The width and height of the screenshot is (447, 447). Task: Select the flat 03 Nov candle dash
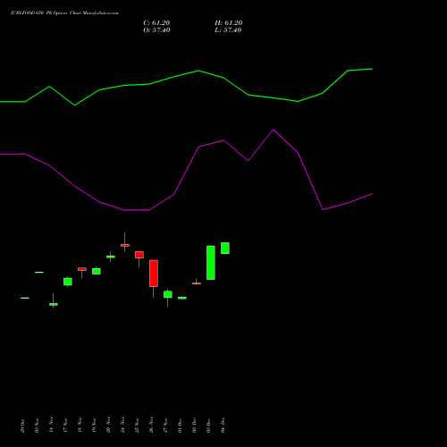click(39, 272)
